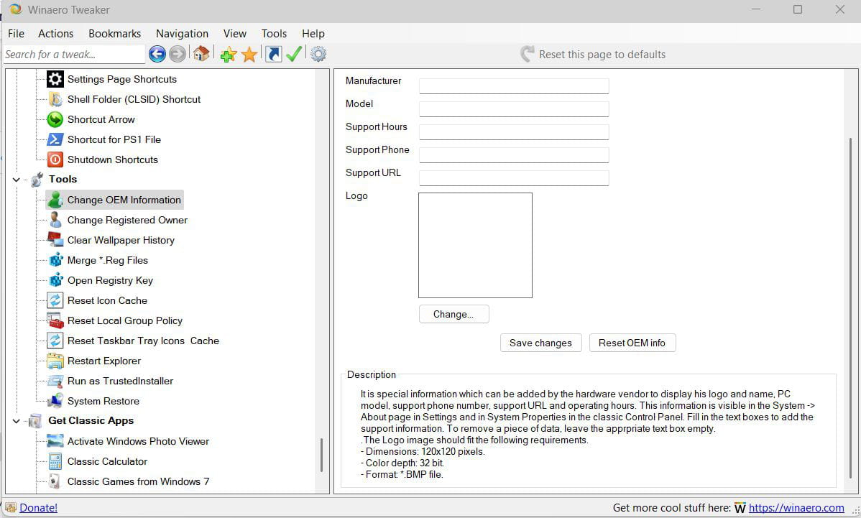Click the PowerShell PS1 File icon
Image resolution: width=861 pixels, height=518 pixels.
tap(55, 139)
